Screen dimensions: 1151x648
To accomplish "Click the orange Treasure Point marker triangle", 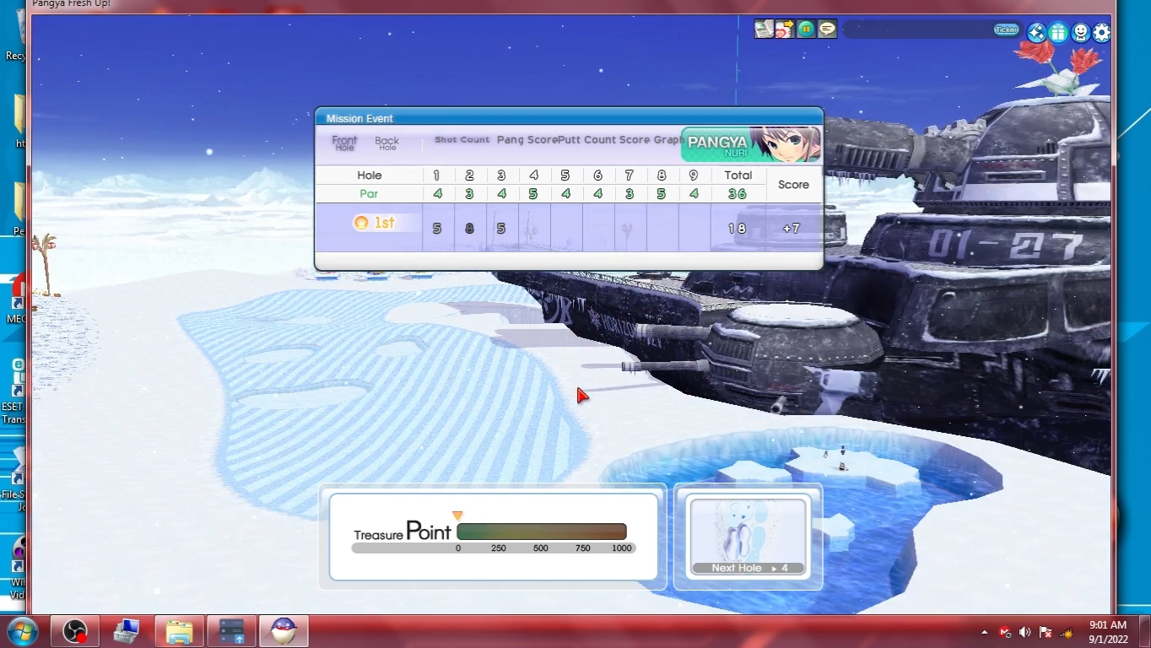I will 457,516.
